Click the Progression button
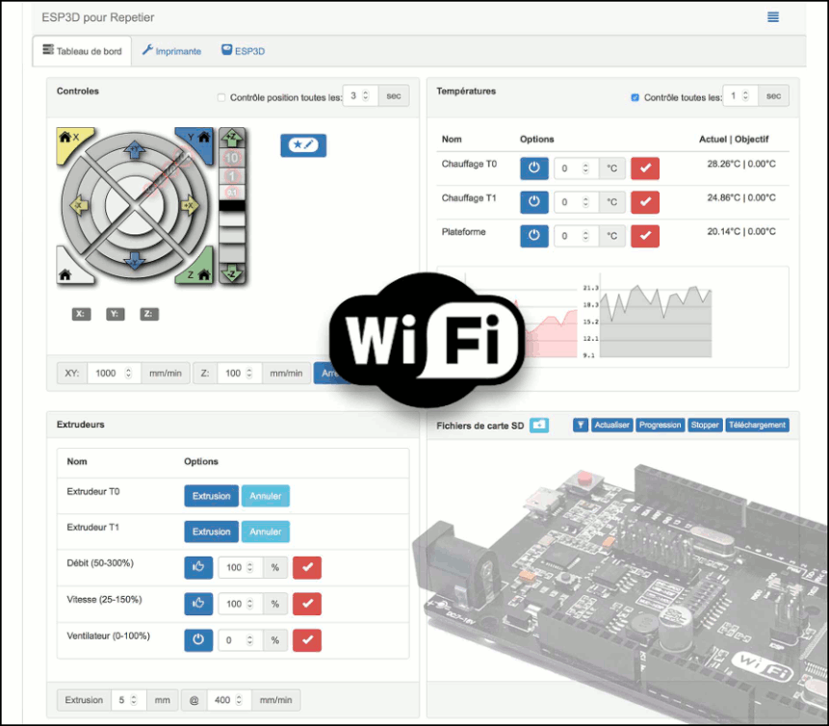This screenshot has width=829, height=726. (x=660, y=426)
